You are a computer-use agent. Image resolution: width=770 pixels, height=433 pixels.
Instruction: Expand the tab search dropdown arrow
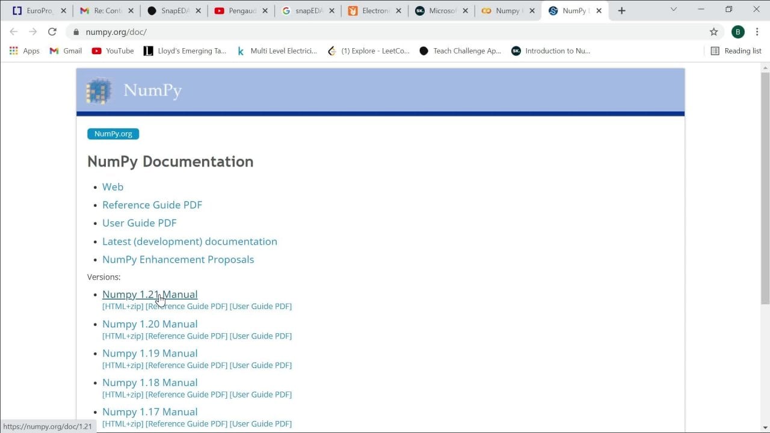tap(673, 10)
